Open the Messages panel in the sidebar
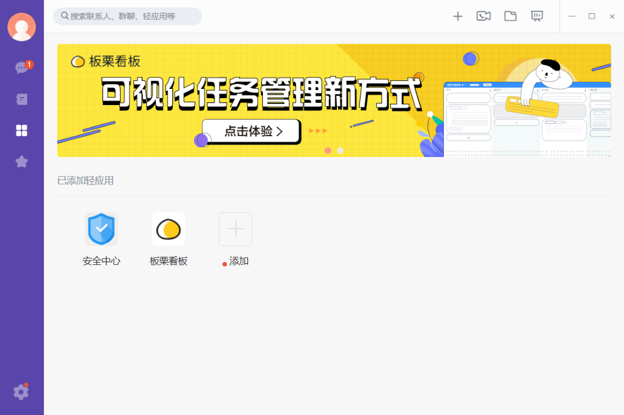Image resolution: width=624 pixels, height=415 pixels. click(21, 68)
